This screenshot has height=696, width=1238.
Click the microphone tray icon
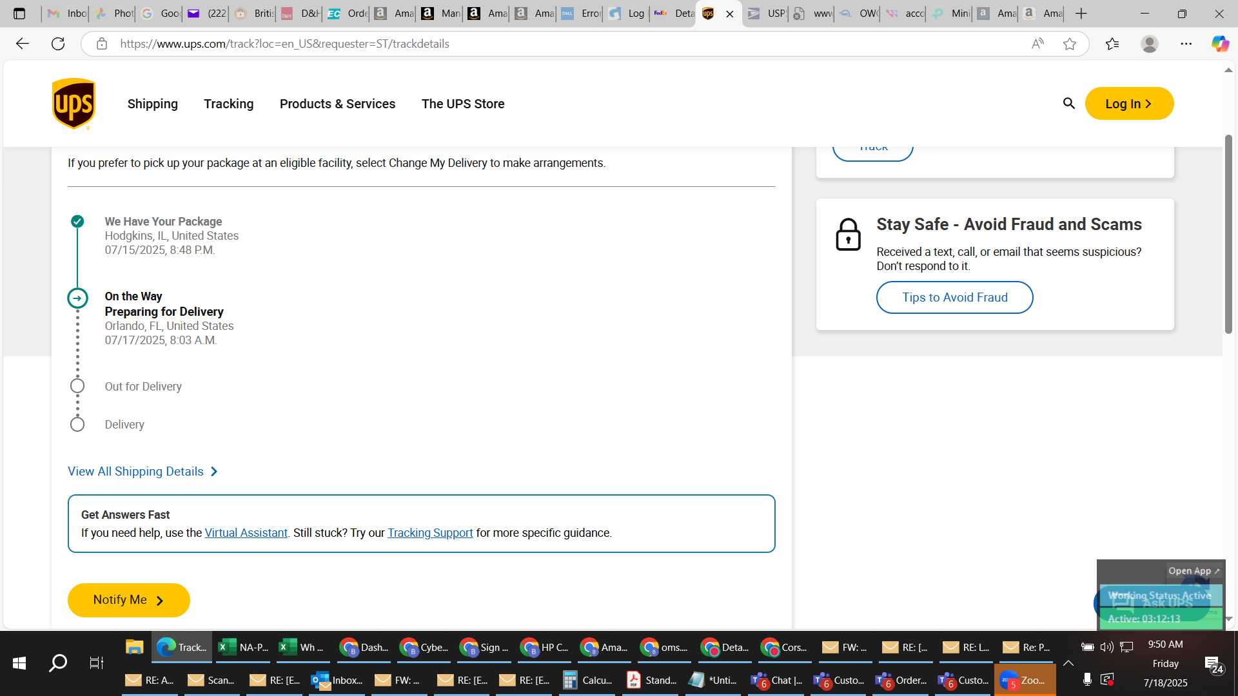coord(1087,679)
